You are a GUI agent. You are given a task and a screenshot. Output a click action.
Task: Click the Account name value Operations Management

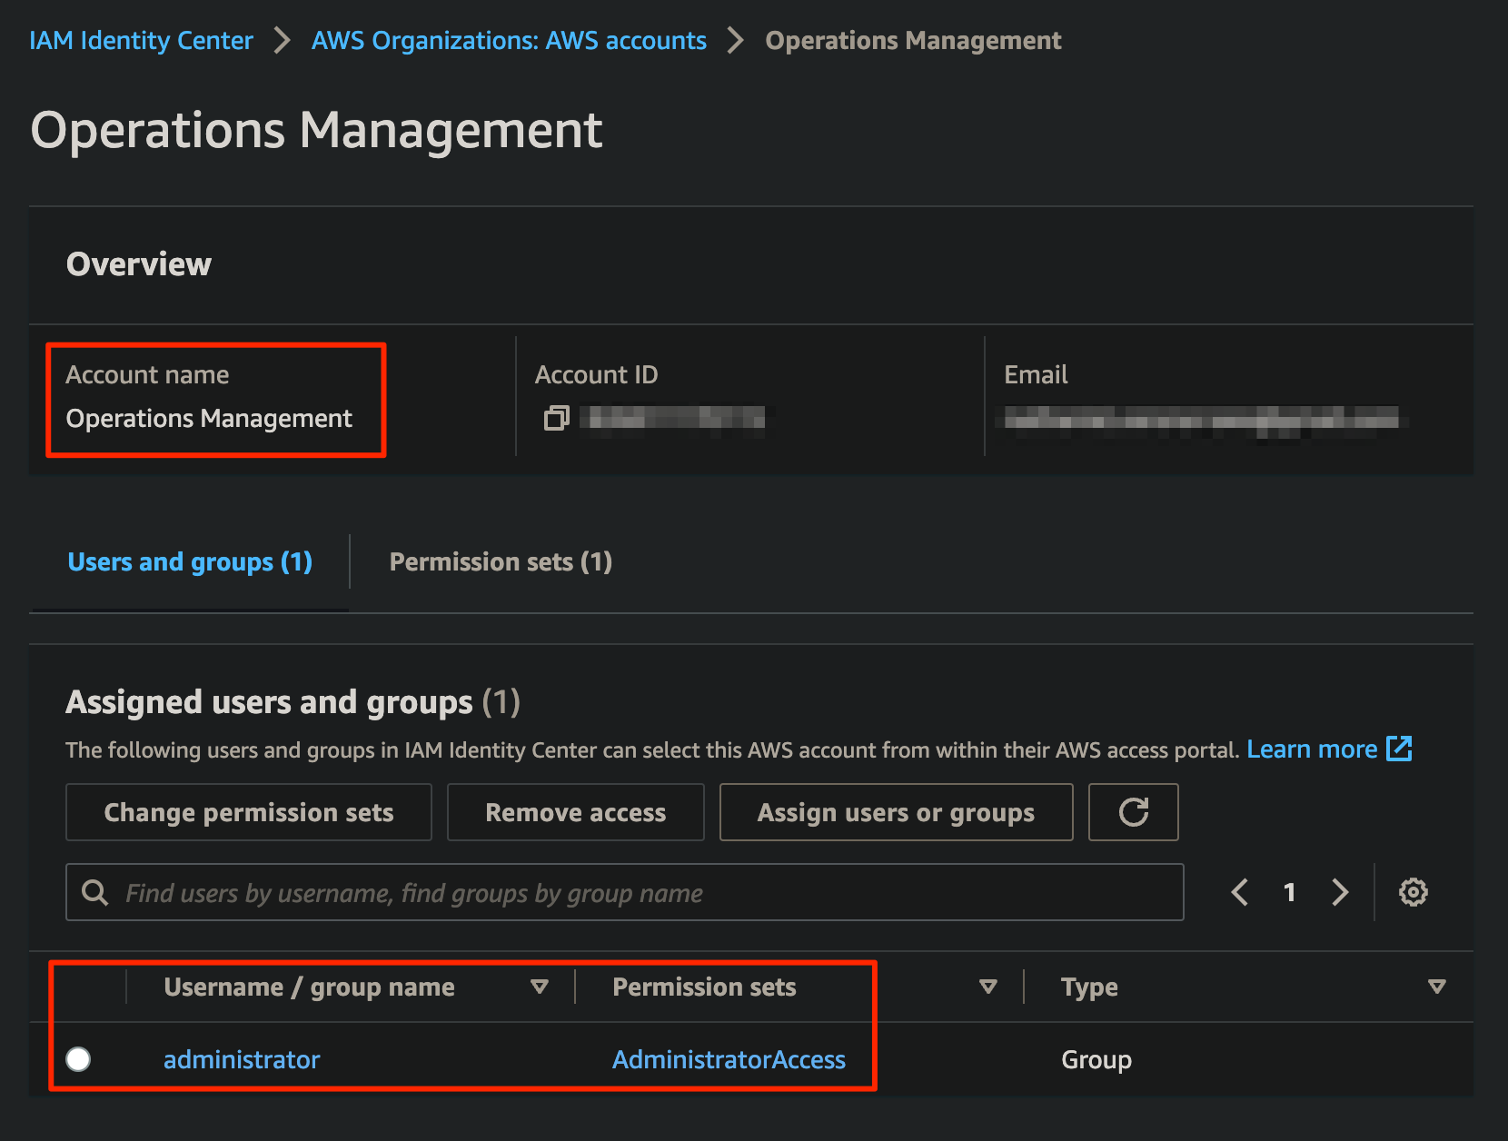point(209,419)
